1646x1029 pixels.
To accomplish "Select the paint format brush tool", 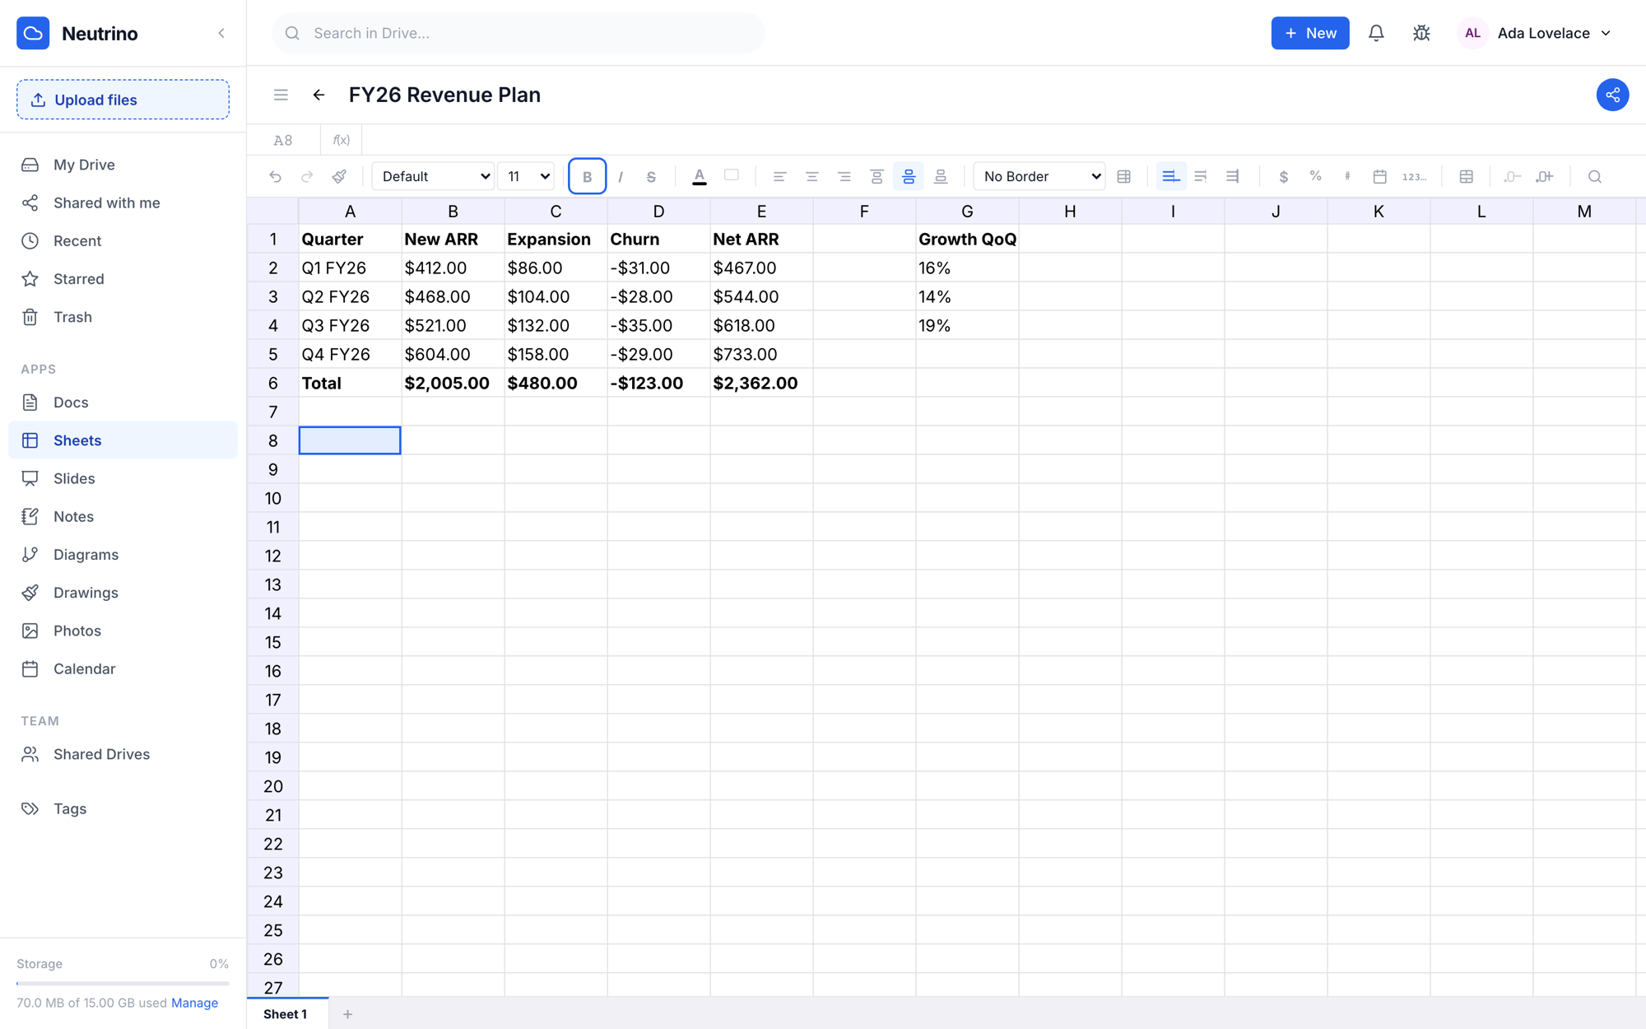I will (339, 176).
